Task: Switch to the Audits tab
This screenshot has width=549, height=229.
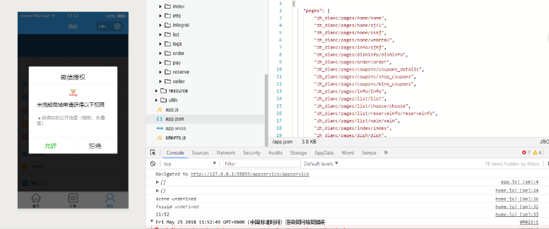Action: click(x=276, y=153)
